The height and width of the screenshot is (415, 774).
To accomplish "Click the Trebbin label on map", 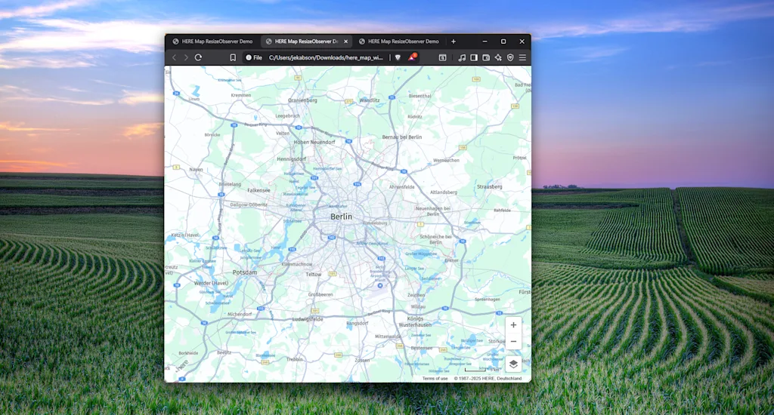I will tap(295, 359).
